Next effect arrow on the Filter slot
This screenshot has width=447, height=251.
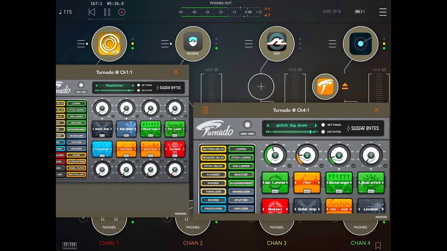coord(319,183)
